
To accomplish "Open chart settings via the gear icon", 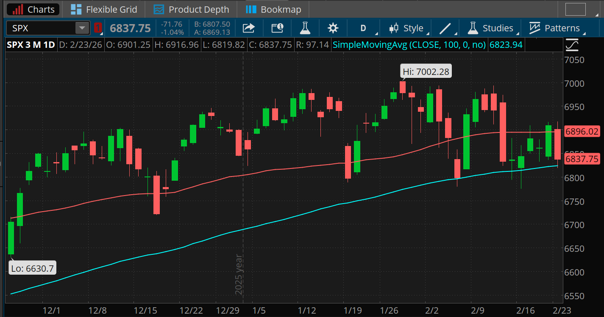I will 333,28.
